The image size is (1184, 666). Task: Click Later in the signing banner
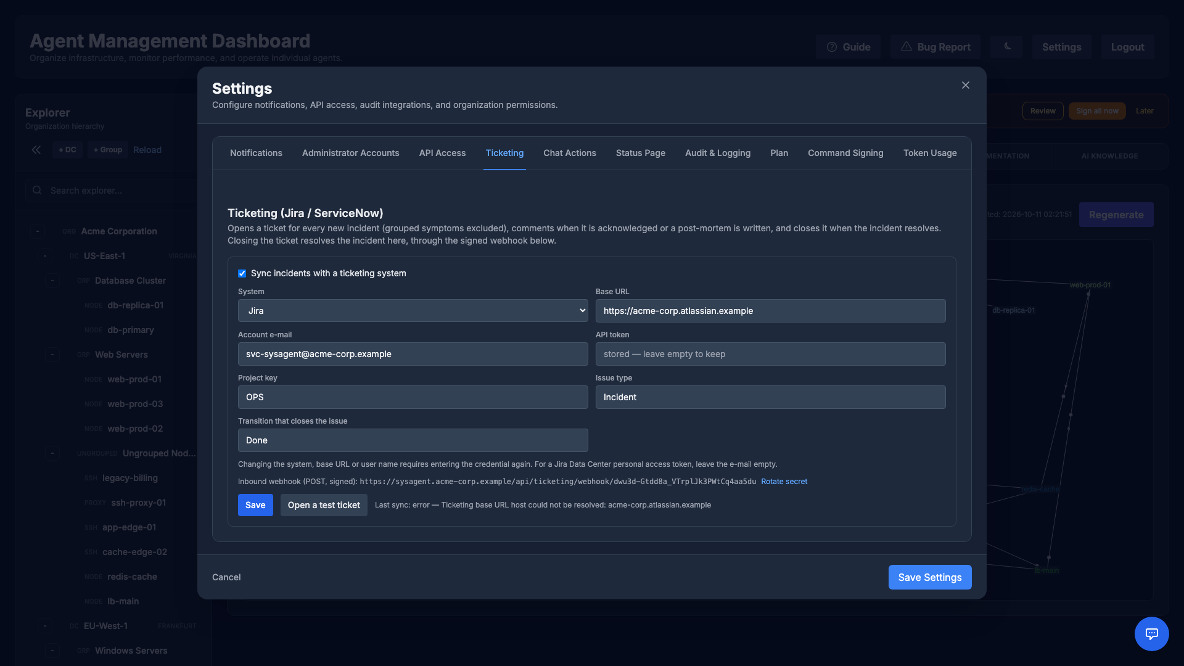tap(1145, 111)
